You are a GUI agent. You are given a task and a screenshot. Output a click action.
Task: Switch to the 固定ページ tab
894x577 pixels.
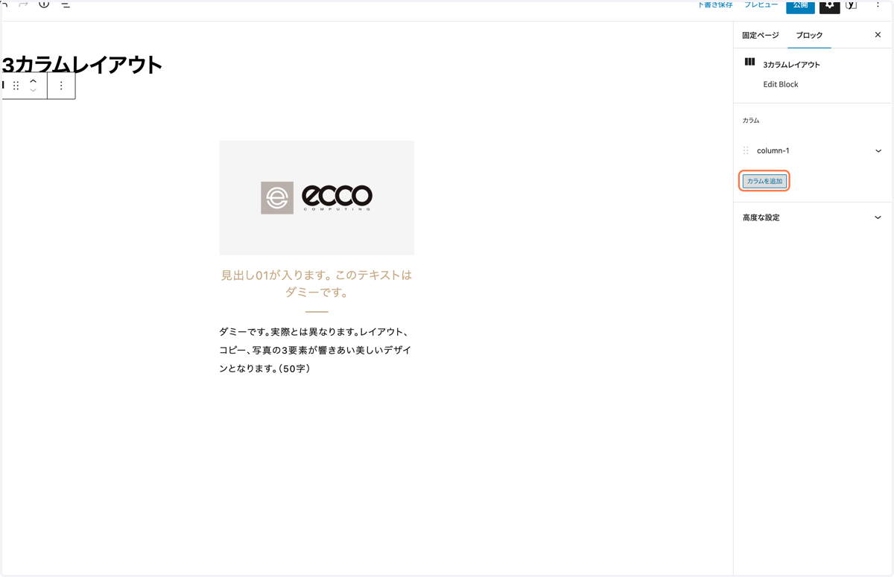[x=760, y=36]
